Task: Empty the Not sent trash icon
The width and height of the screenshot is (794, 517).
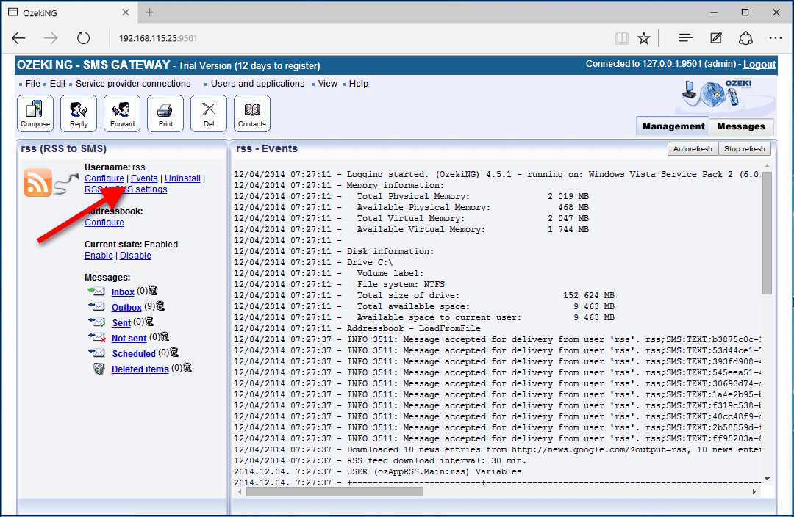Action: (x=165, y=337)
